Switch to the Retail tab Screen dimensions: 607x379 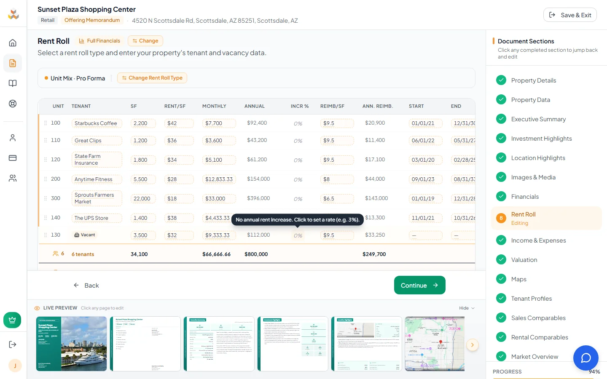point(48,20)
